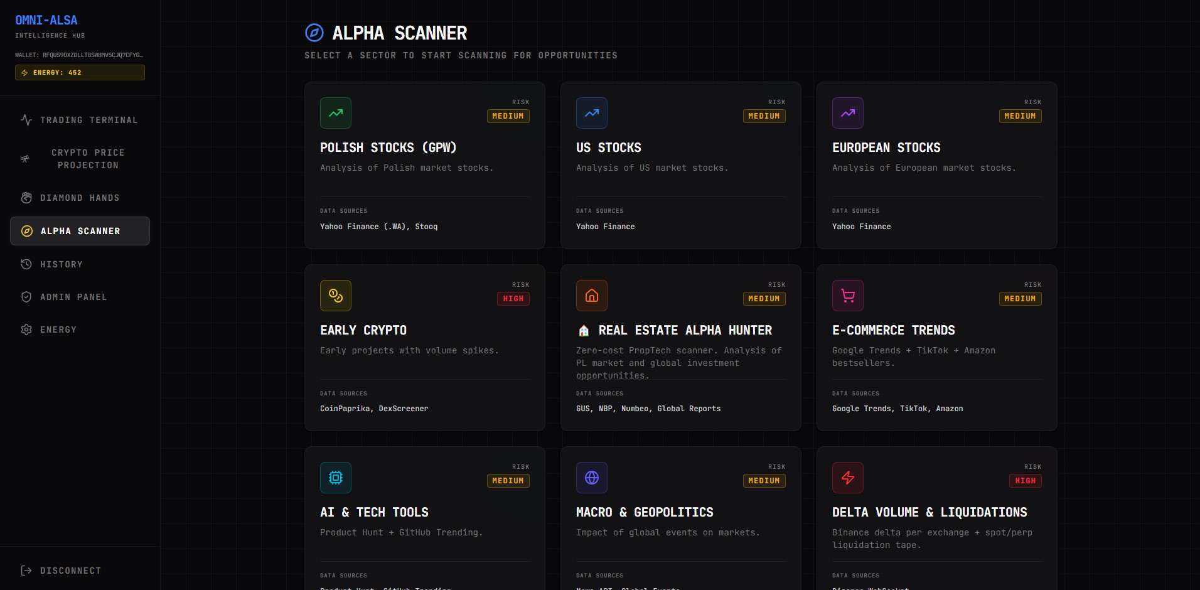Click the lightning icon in the energy badge
1200x590 pixels.
[24, 73]
